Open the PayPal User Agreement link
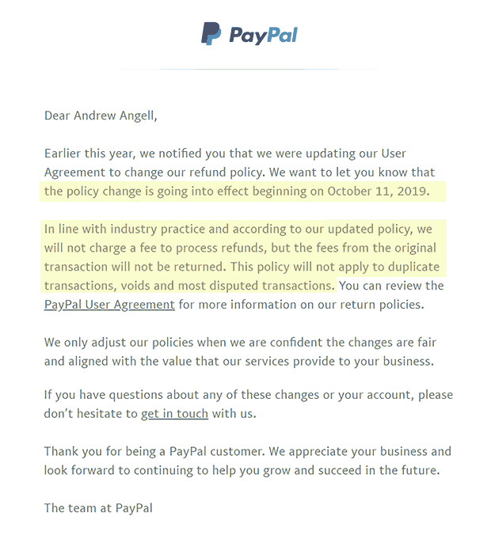 (109, 305)
